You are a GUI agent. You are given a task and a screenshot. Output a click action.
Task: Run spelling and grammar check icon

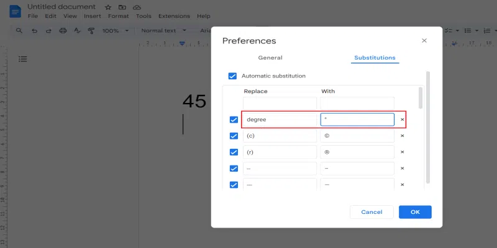[x=77, y=30]
